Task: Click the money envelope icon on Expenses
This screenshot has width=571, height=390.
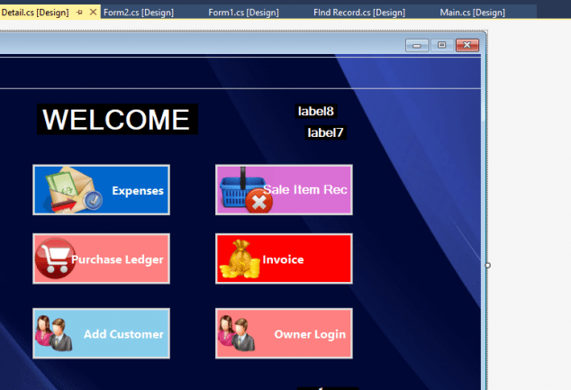Action: click(x=73, y=190)
